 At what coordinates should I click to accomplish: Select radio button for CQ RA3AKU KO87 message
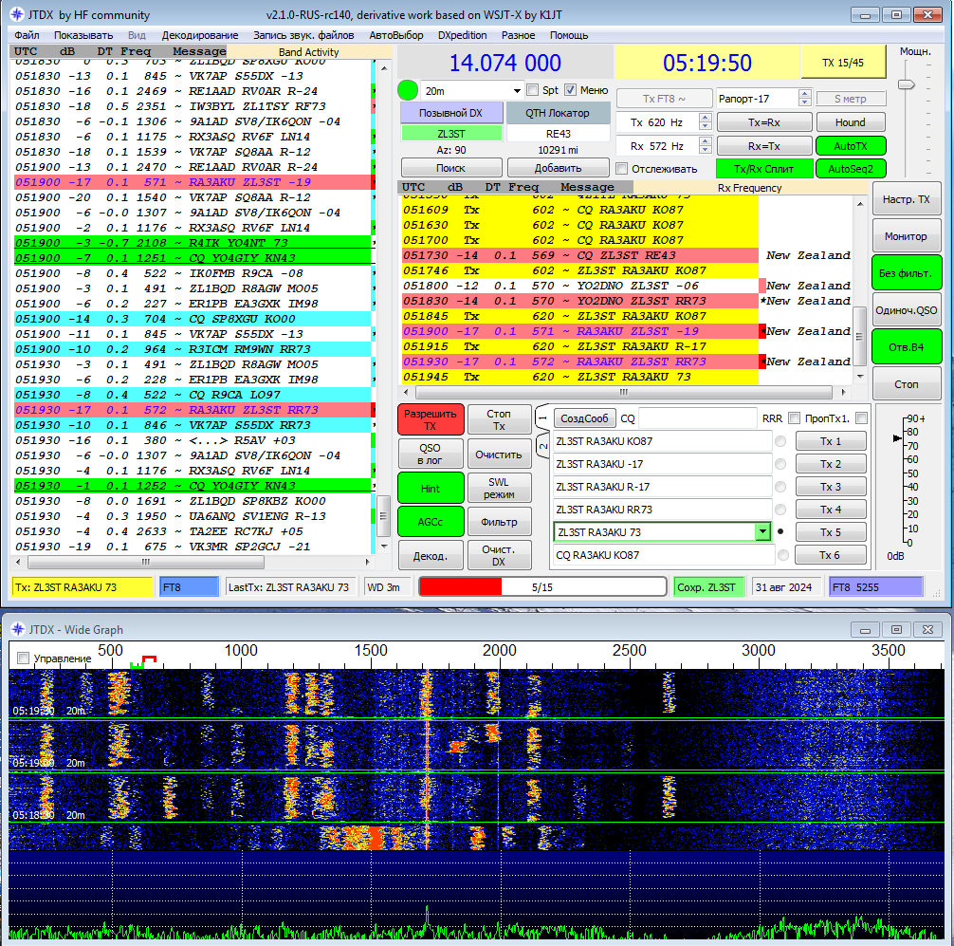click(783, 554)
